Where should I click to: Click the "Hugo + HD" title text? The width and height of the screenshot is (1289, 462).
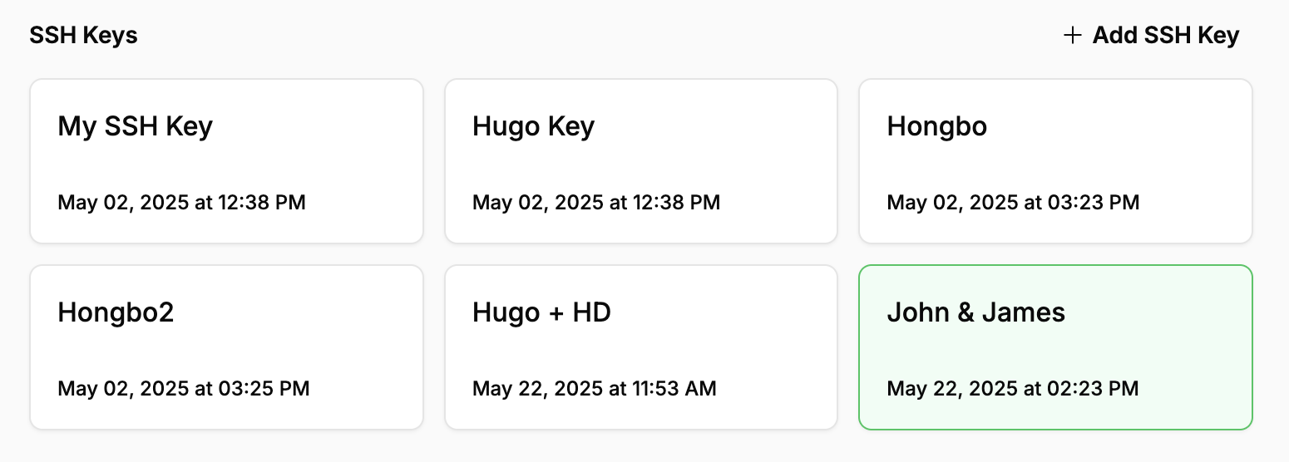[x=541, y=312]
